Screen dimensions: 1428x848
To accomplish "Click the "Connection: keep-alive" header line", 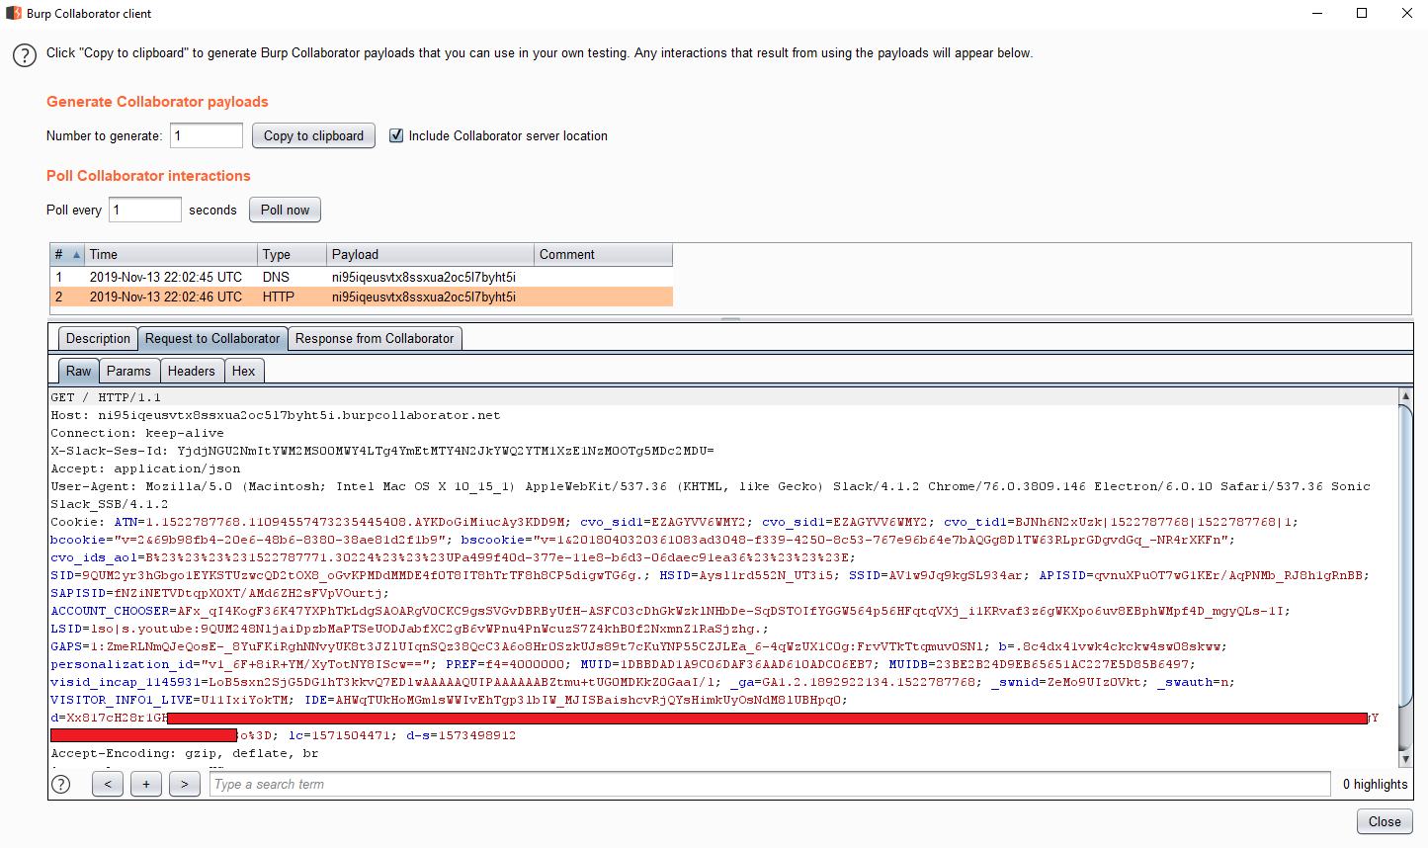I will 137,433.
